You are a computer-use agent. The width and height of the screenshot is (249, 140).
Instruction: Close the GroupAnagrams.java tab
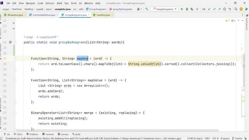(89, 15)
